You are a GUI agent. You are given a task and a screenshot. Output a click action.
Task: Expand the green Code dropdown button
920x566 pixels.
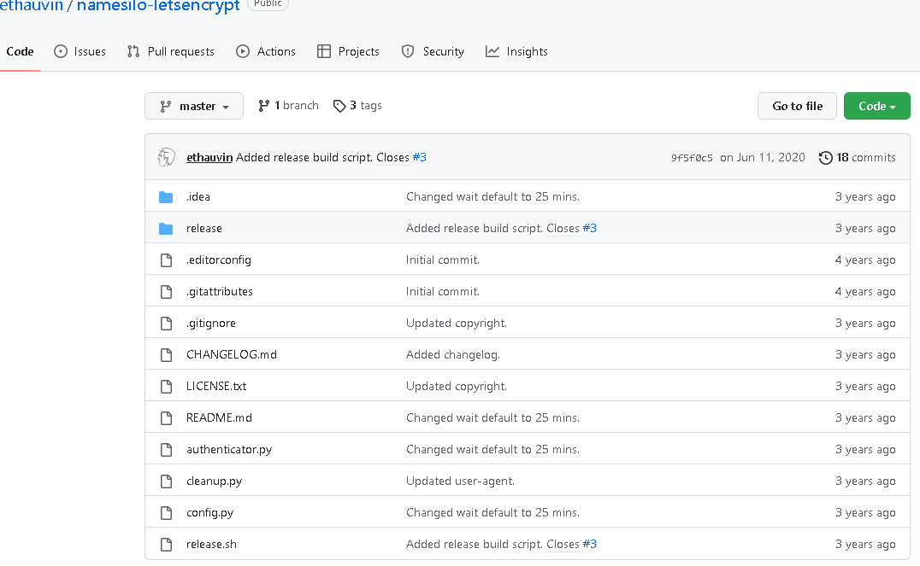876,107
